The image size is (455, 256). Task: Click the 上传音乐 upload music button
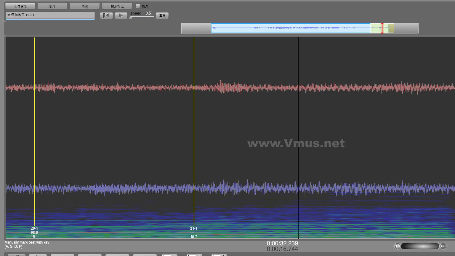[20, 6]
